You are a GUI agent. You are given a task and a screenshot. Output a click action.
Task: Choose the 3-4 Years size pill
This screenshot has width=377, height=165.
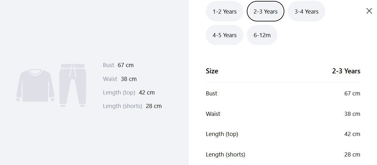[x=306, y=11]
